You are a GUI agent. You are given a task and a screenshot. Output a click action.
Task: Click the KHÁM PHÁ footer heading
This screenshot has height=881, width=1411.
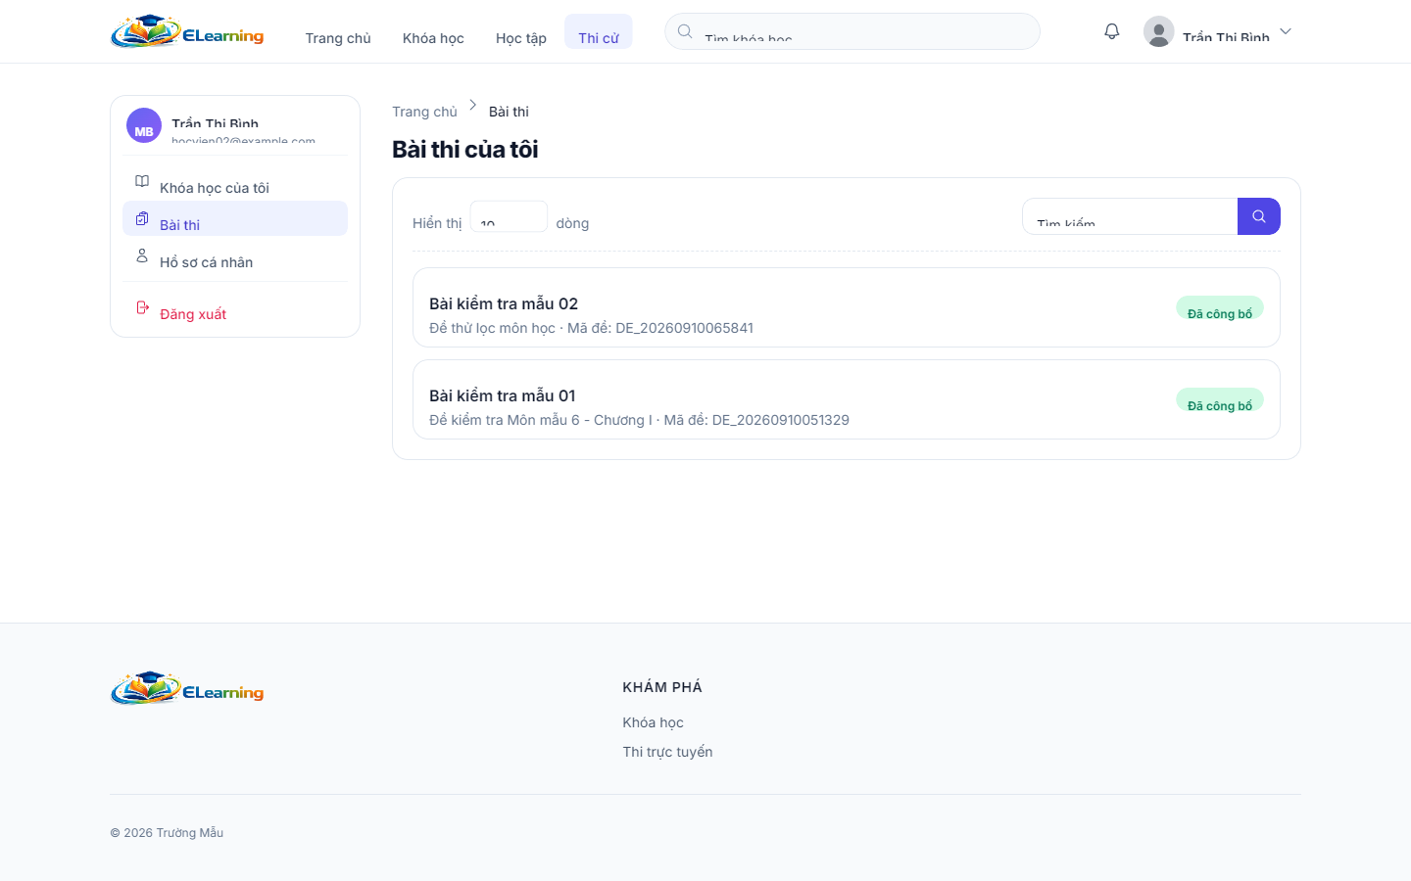[662, 687]
